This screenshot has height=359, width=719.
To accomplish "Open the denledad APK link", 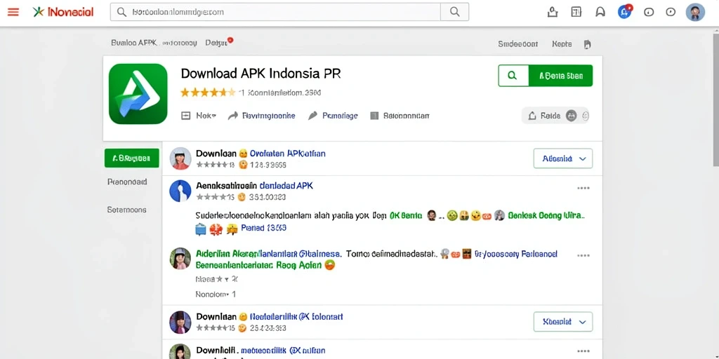I will (286, 186).
